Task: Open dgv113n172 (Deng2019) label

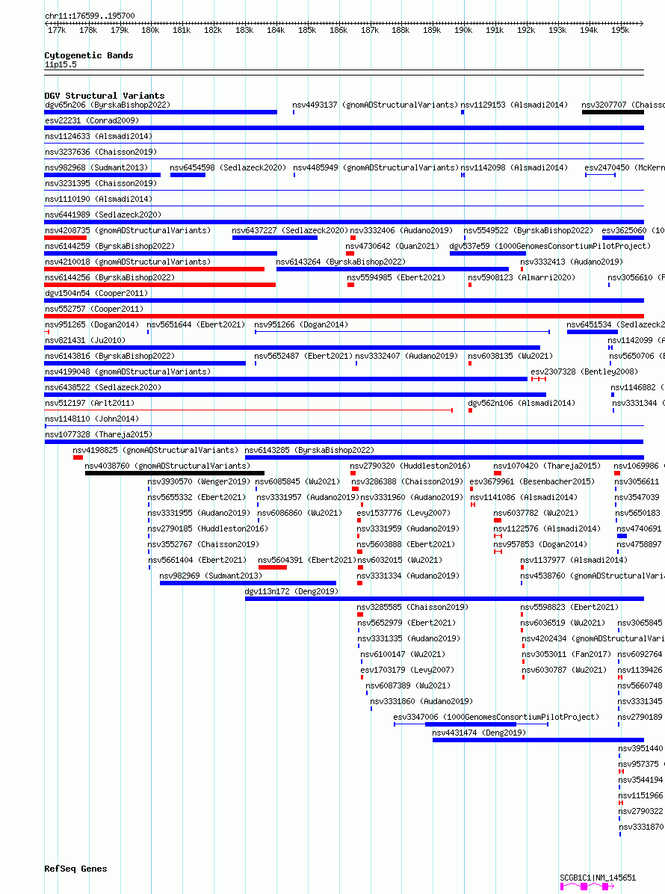Action: (x=291, y=591)
